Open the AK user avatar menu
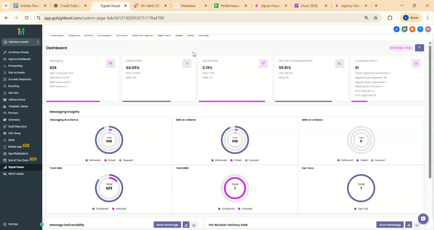The height and width of the screenshot is (230, 434). [x=428, y=29]
